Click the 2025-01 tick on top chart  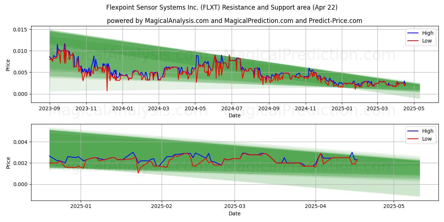(x=342, y=108)
